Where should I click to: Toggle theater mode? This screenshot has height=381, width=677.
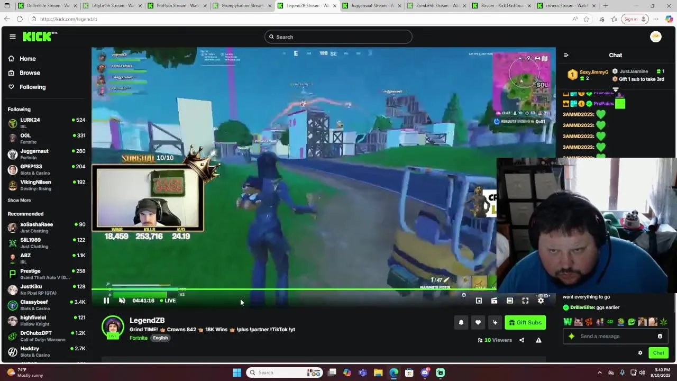(x=510, y=301)
